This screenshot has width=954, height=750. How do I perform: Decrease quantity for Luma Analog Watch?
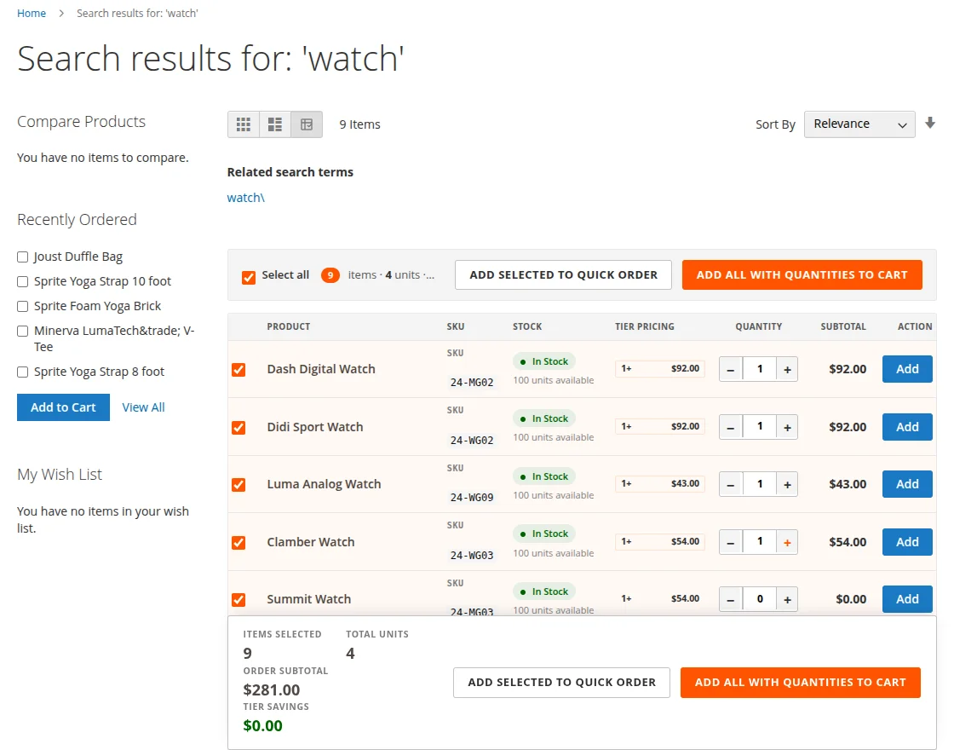click(731, 484)
